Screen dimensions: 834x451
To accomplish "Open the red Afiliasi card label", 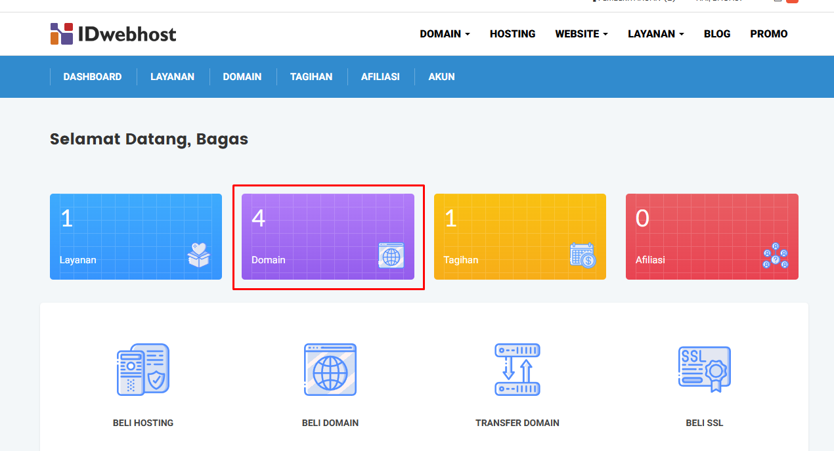I will (650, 260).
